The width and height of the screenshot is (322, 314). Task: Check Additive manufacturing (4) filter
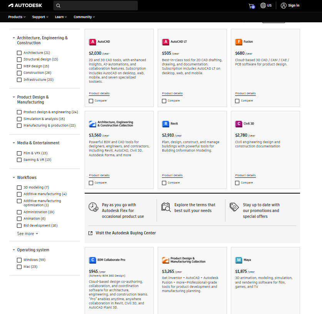click(x=19, y=194)
